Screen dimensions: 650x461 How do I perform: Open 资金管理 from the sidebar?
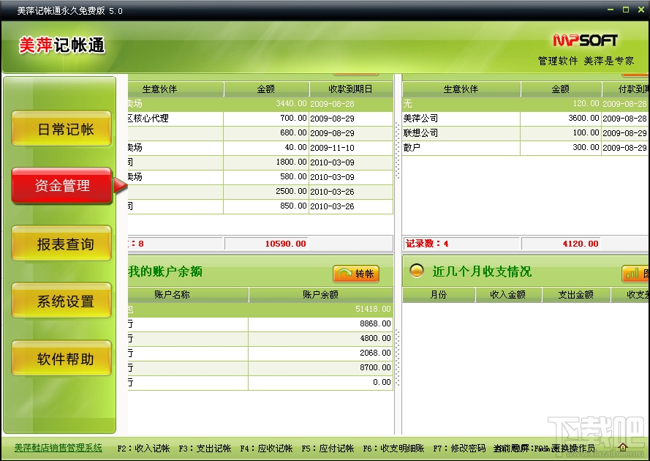tap(61, 186)
